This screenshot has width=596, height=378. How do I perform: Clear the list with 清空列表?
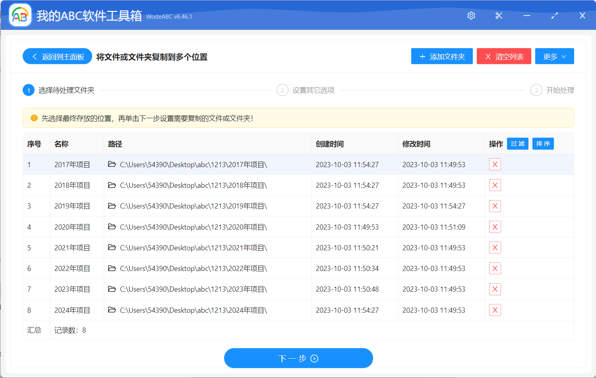click(504, 56)
